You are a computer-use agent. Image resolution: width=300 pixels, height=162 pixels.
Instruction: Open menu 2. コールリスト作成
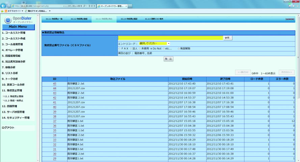coord(13,39)
